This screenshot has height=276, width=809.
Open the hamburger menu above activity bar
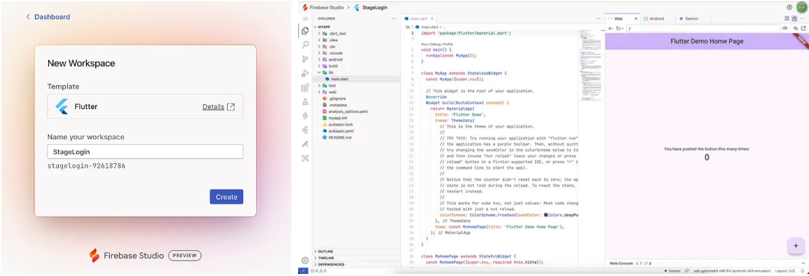(305, 18)
